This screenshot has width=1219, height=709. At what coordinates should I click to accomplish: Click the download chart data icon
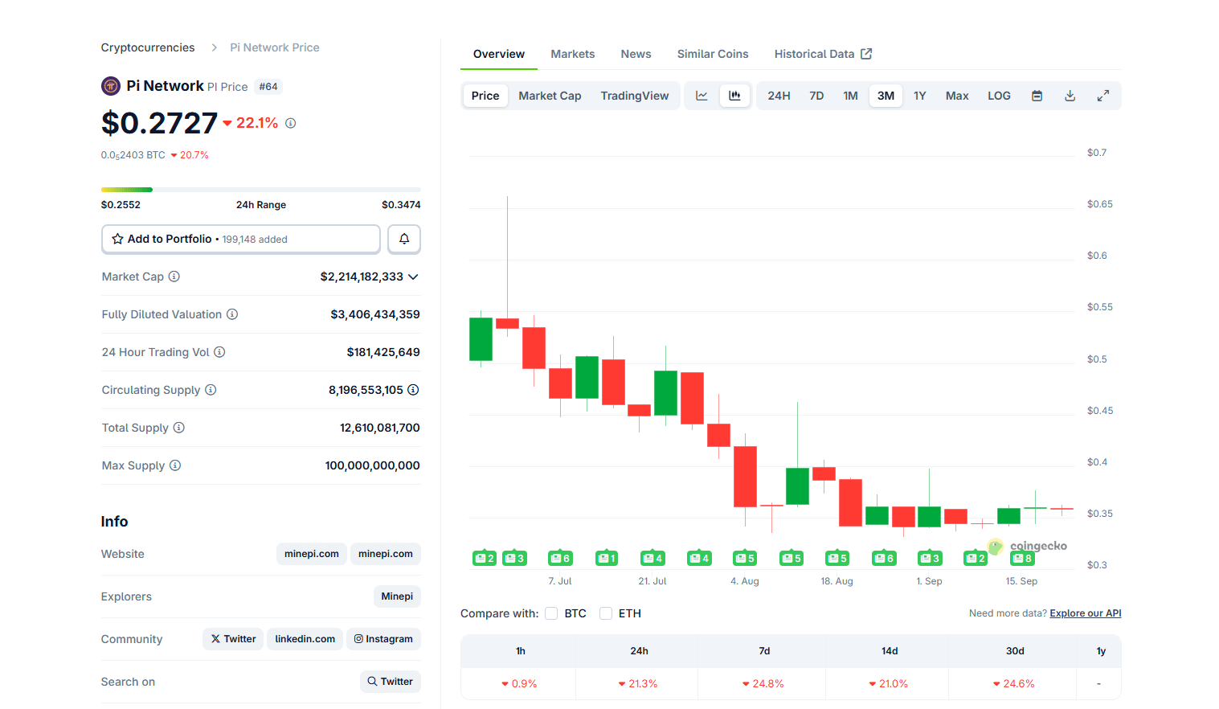1070,96
